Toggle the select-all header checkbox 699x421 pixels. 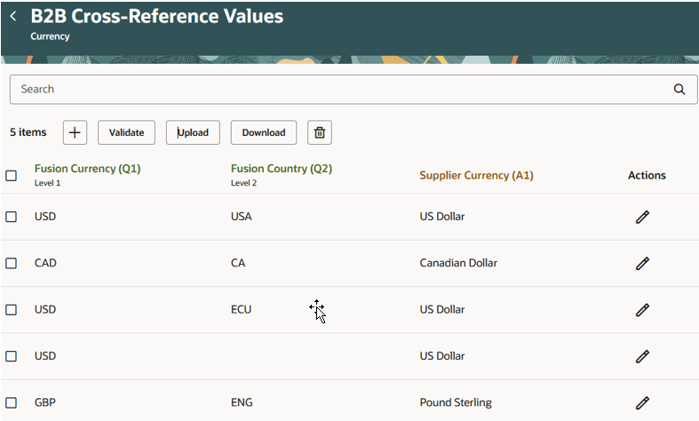point(12,175)
